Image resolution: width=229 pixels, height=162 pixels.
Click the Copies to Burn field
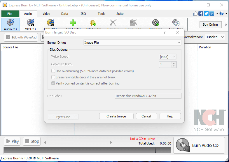[165, 64]
